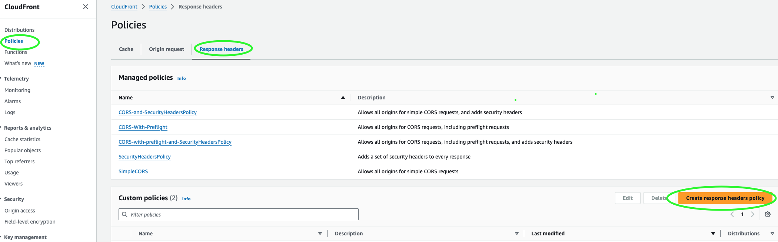
Task: Open What's new in the sidebar
Action: [18, 63]
